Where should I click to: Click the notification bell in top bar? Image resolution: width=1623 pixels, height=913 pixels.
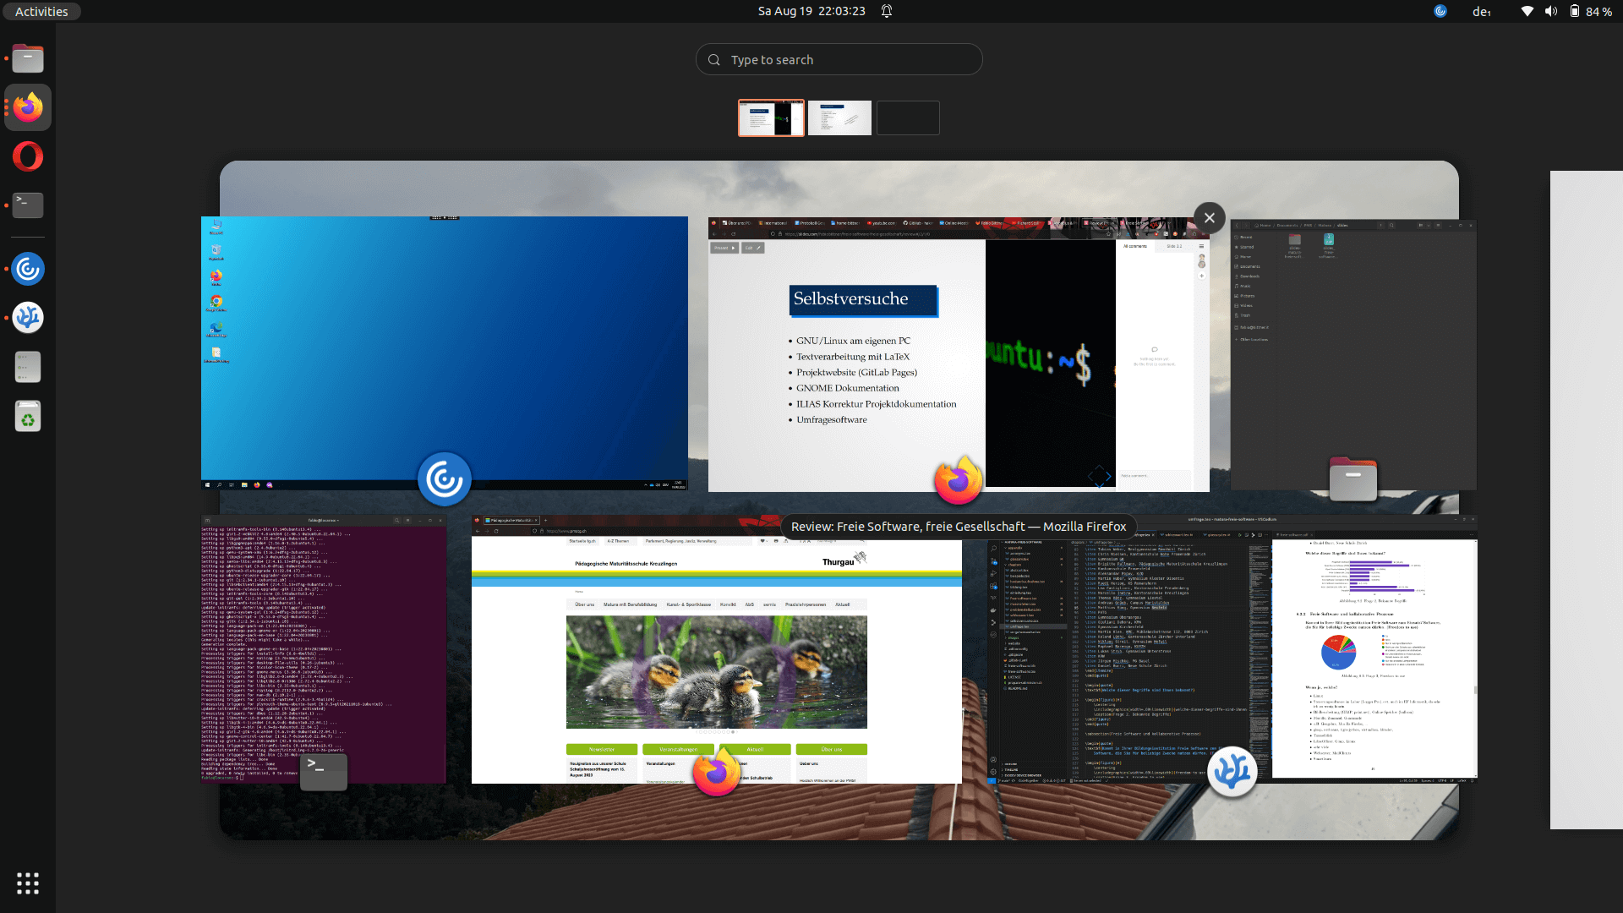[x=887, y=11]
